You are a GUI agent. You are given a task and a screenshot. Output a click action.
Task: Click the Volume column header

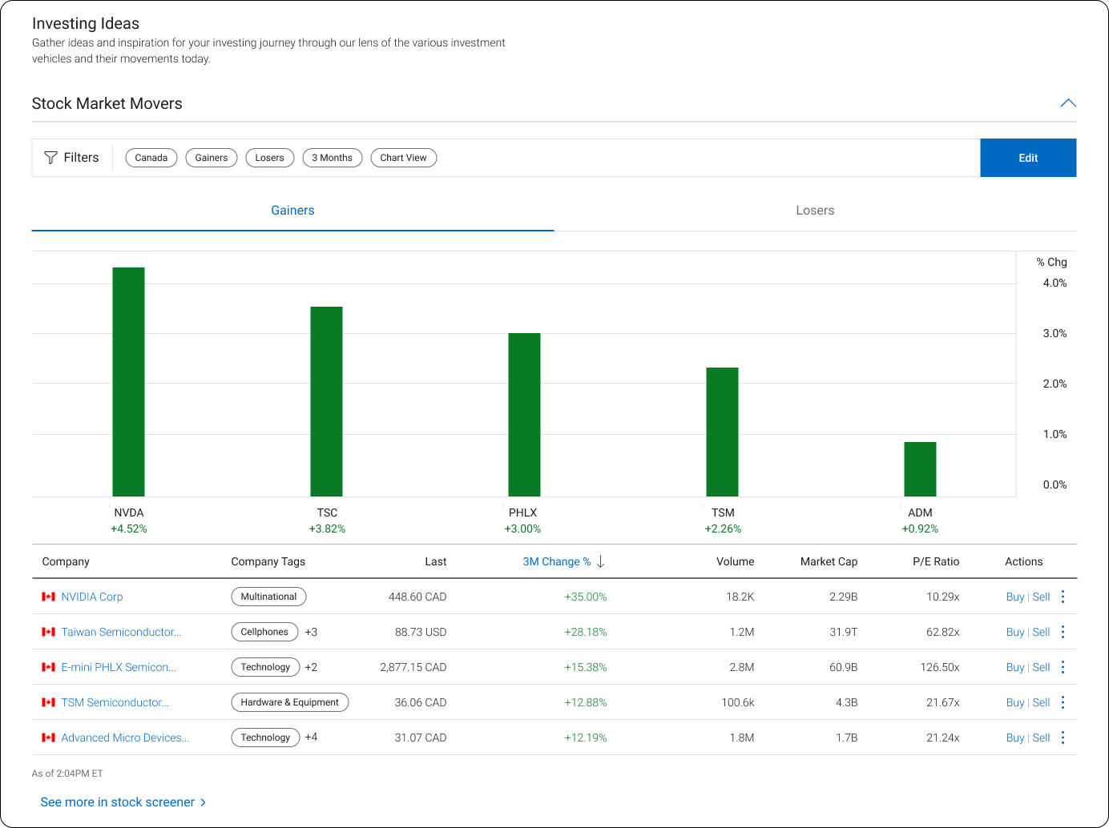(x=735, y=561)
